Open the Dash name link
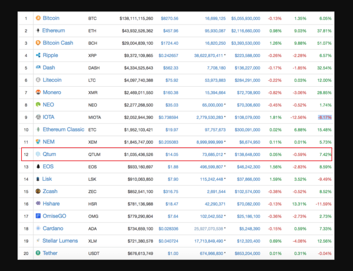Screen dimensions: 353x271 49,68
